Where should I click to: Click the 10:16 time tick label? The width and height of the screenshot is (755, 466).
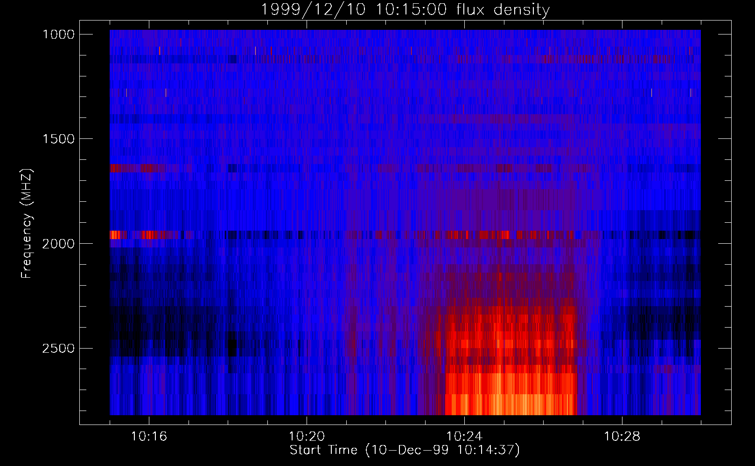[149, 437]
